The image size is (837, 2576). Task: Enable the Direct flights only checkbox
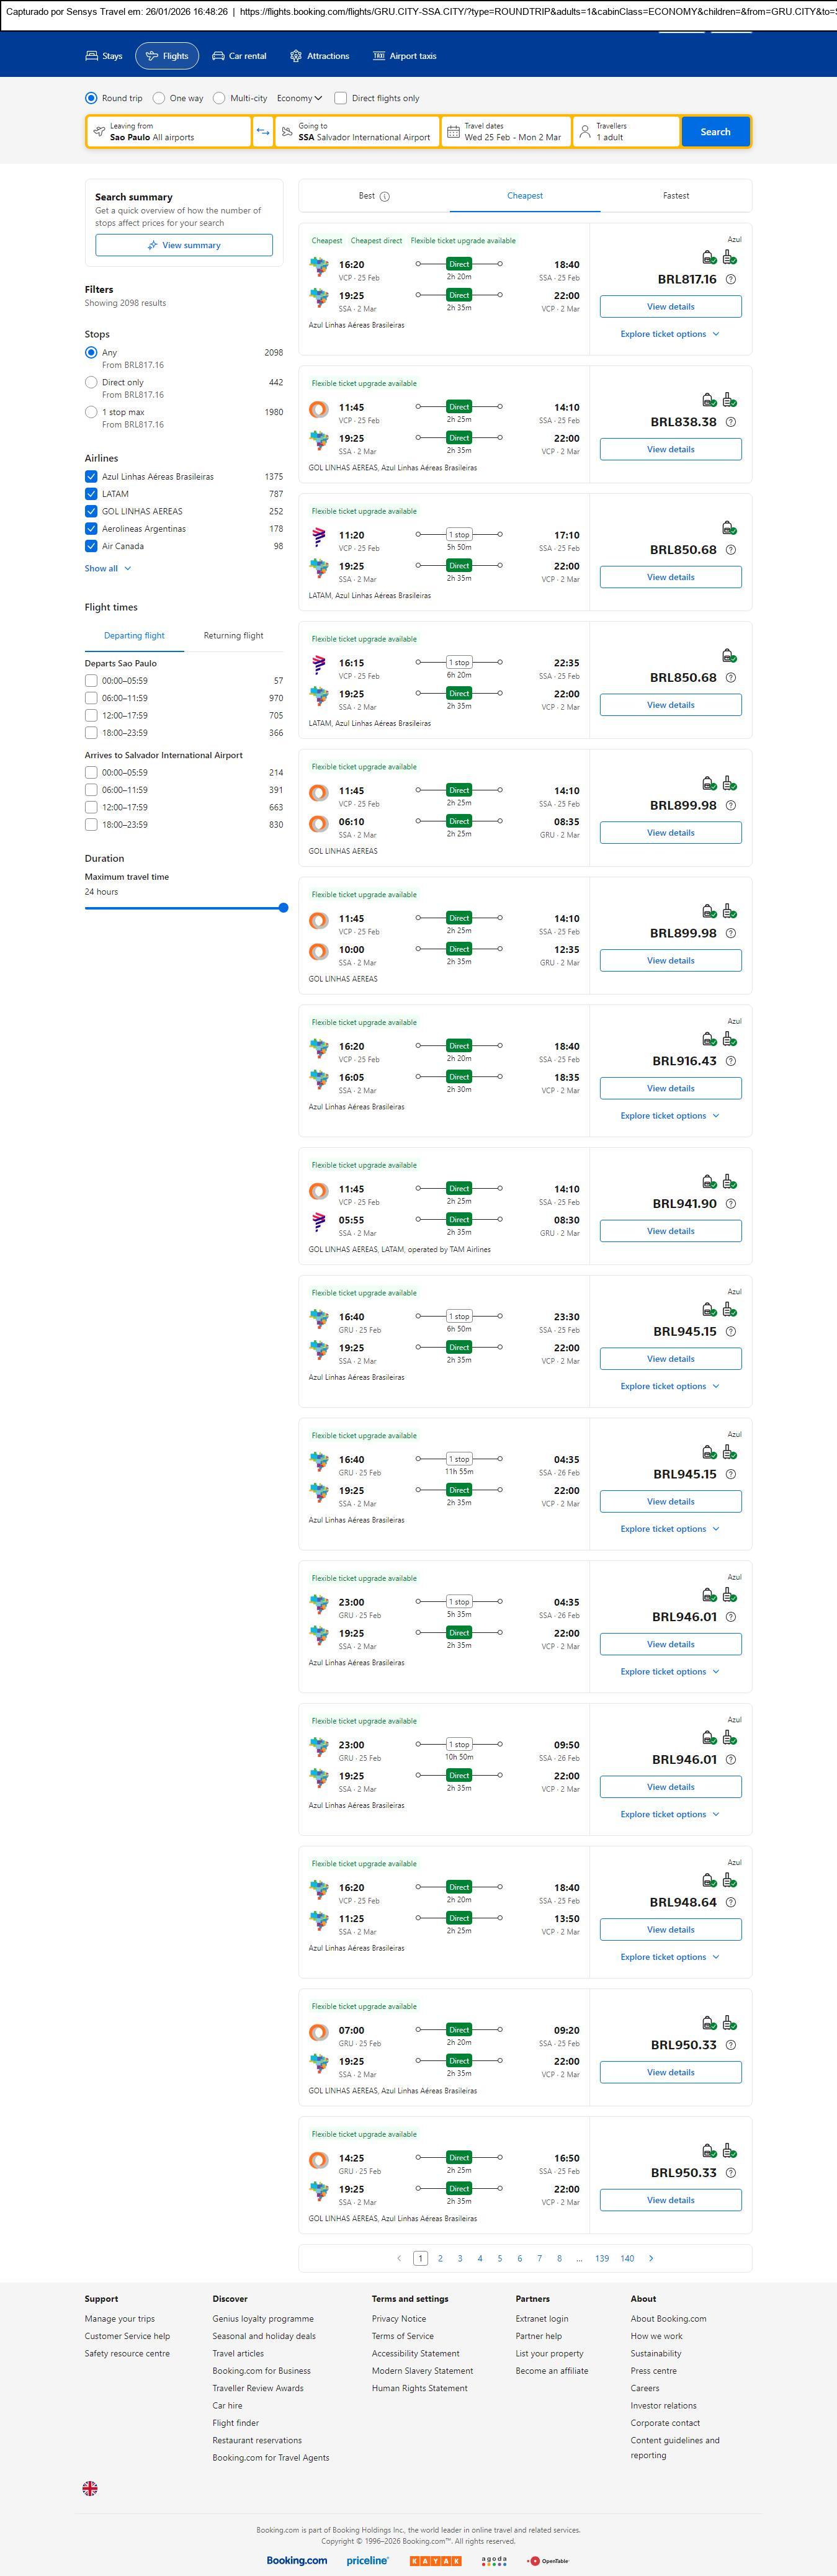tap(341, 98)
